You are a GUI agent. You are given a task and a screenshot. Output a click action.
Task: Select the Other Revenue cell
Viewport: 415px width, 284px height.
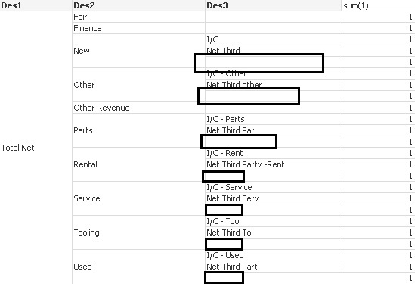click(138, 108)
